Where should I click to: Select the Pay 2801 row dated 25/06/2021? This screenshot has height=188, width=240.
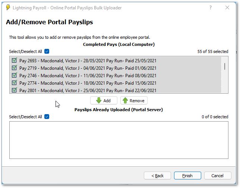[x=88, y=90]
